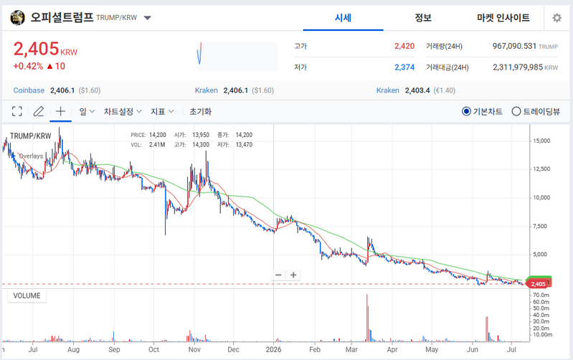Toggle fullscreen chart mode icon

(x=16, y=111)
